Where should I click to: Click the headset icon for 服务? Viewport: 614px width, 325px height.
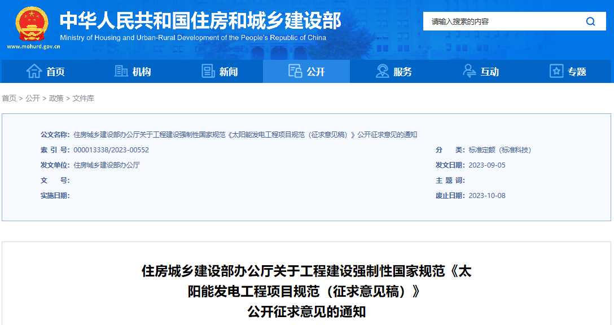382,71
